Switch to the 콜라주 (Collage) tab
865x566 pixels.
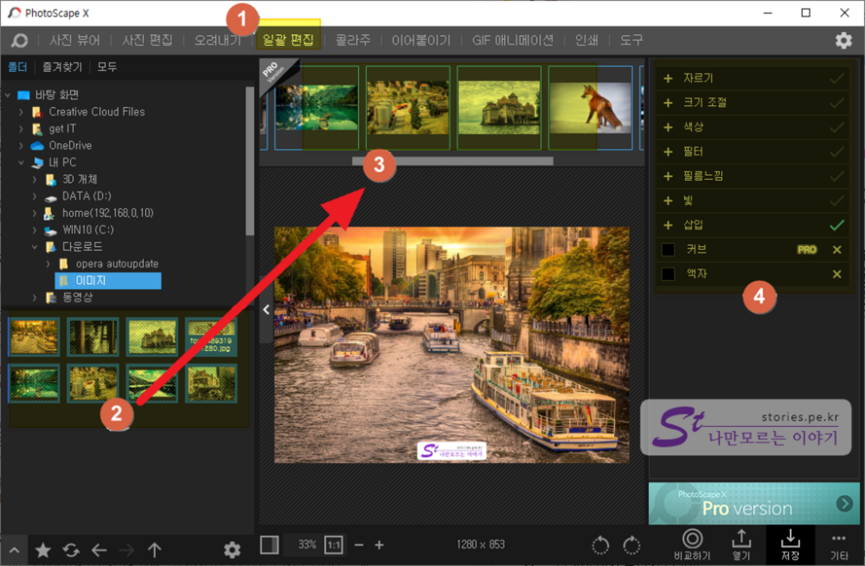354,40
